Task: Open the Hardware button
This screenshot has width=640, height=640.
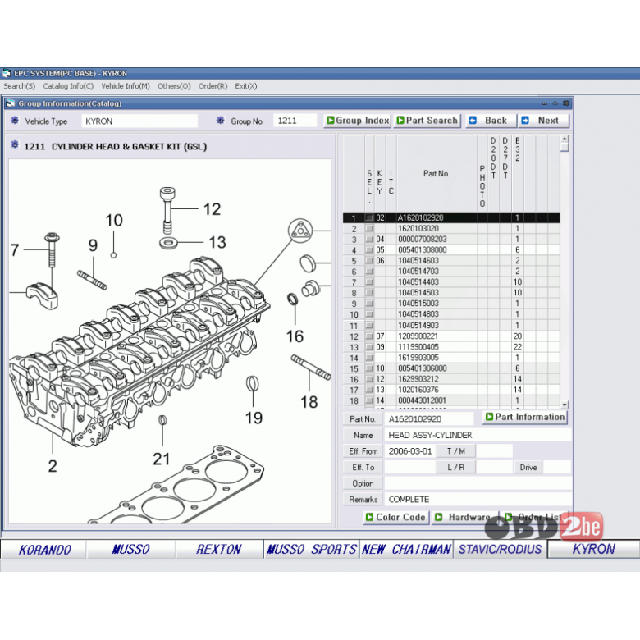Action: pos(465,517)
